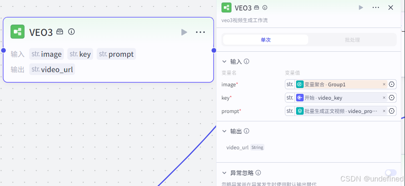405x186 pixels.
Task: Open the variable selector hexagon for prompt row
Action: coord(392,111)
